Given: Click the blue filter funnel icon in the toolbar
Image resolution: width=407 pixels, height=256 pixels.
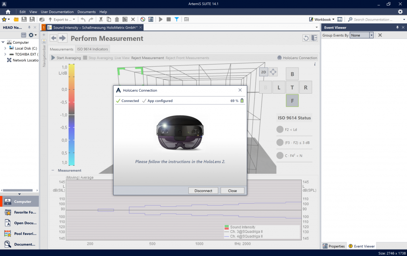Looking at the screenshot, I should (x=176, y=19).
